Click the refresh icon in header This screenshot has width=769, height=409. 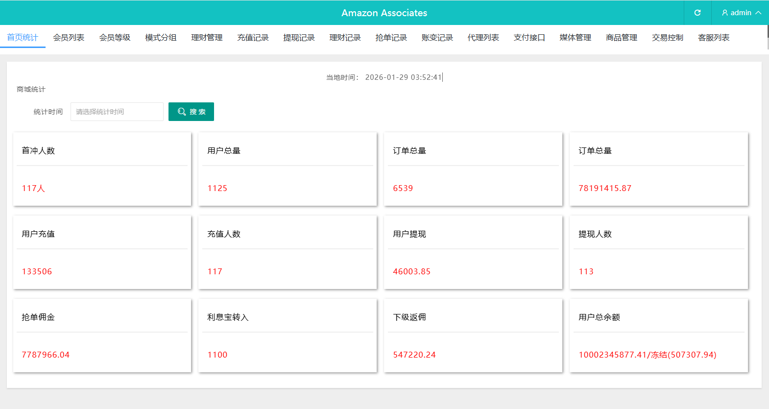click(x=697, y=13)
